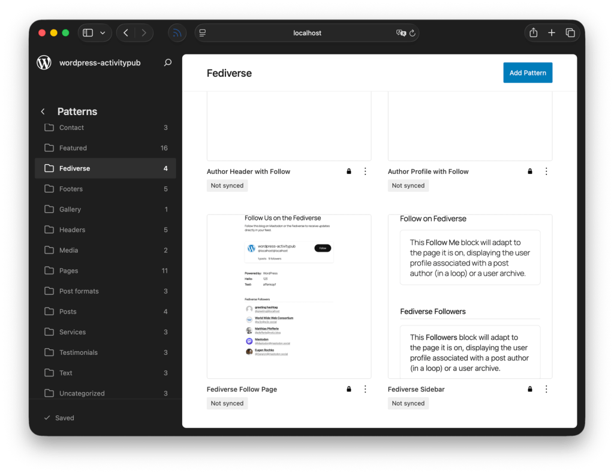Open a new tab with the plus icon

(552, 33)
